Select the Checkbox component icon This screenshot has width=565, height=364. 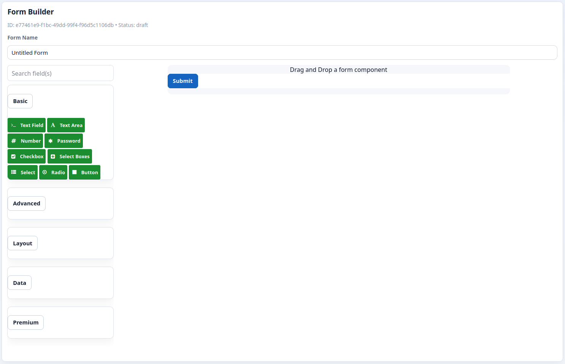[x=14, y=156]
